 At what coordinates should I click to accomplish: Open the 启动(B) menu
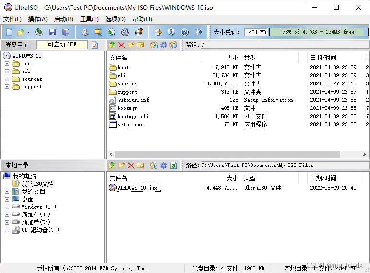click(x=63, y=19)
